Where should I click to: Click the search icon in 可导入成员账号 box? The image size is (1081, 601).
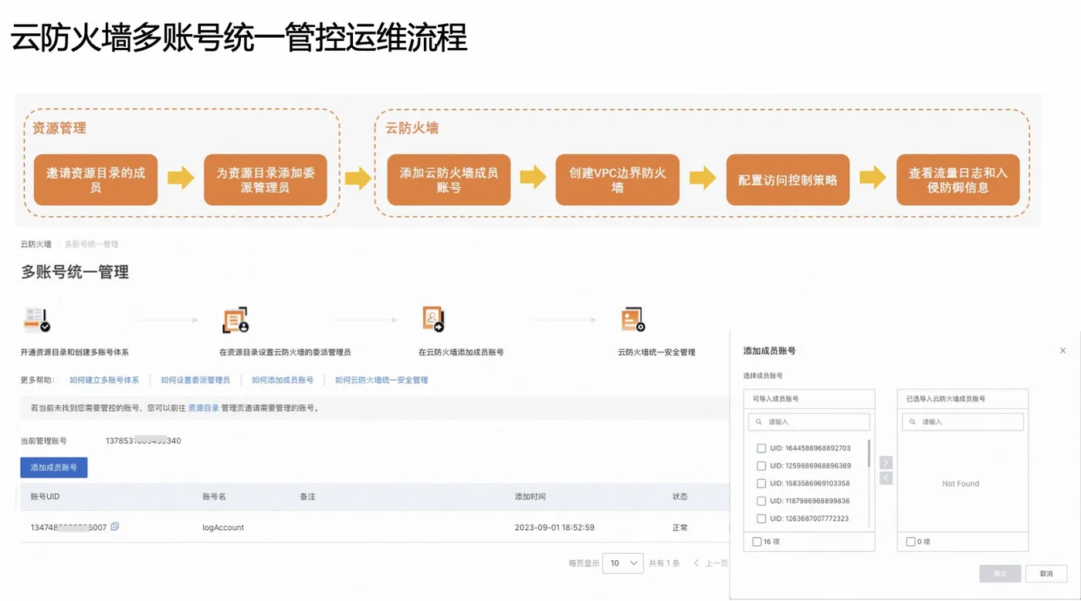[760, 422]
